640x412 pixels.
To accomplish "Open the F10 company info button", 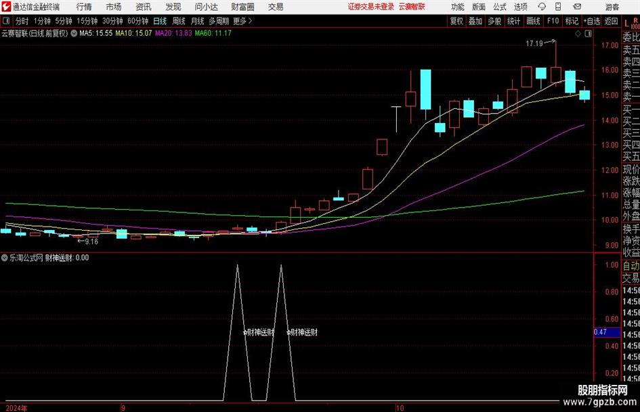I will coord(553,21).
